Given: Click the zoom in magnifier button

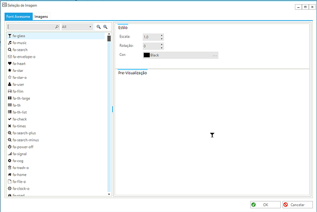Looking at the screenshot, I should pyautogui.click(x=106, y=27).
